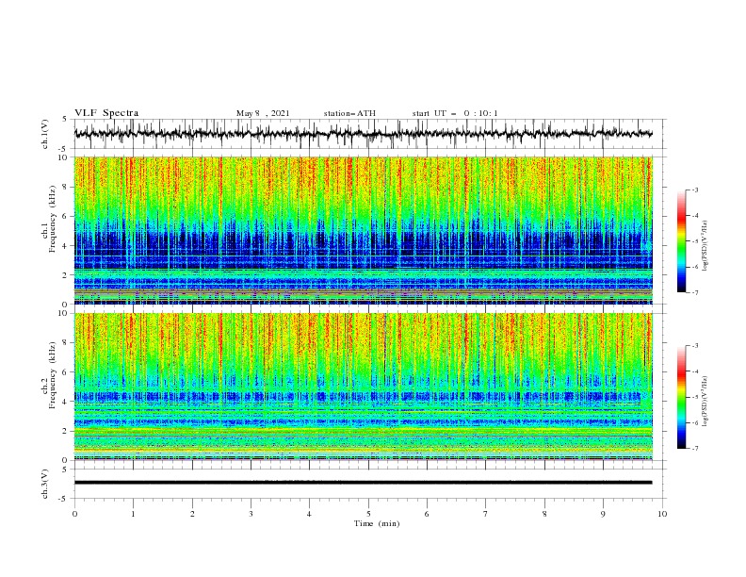Click the "8" kHz tick of ch.2 spectrogram
This screenshot has height=577, width=746.
65,343
